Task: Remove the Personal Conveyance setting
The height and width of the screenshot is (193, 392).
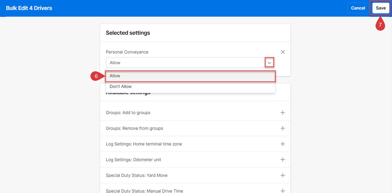Action: point(283,52)
